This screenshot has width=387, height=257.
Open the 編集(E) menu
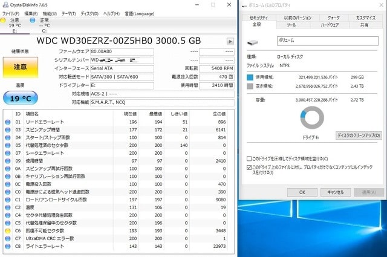(31, 13)
